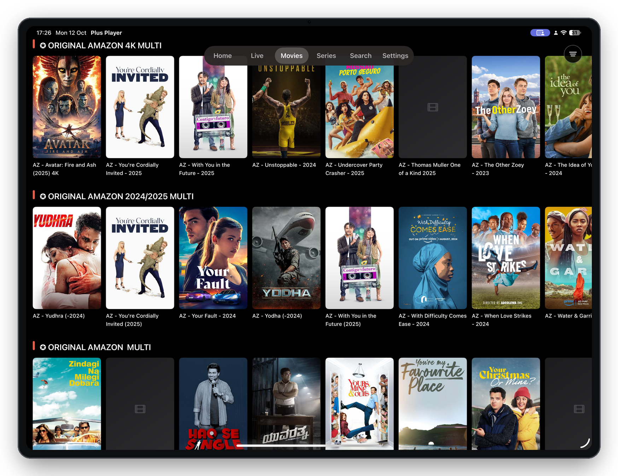
Task: Open the ORIGINAL AMAZON 4K MULTI category
Action: coord(101,46)
